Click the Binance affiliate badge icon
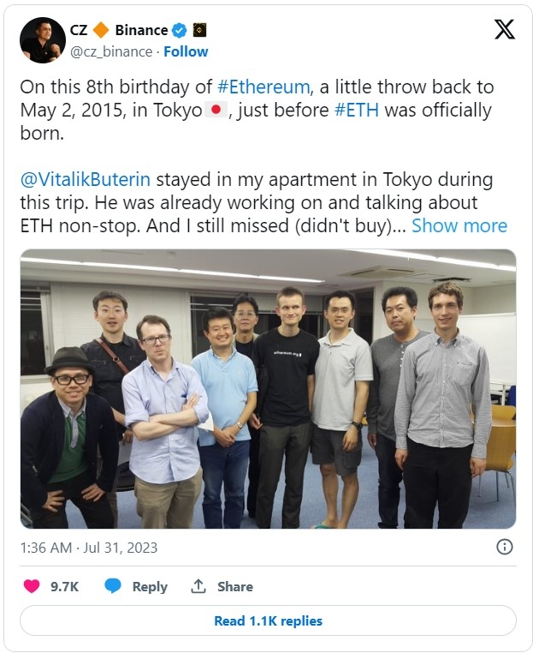The width and height of the screenshot is (533, 653). point(199,30)
